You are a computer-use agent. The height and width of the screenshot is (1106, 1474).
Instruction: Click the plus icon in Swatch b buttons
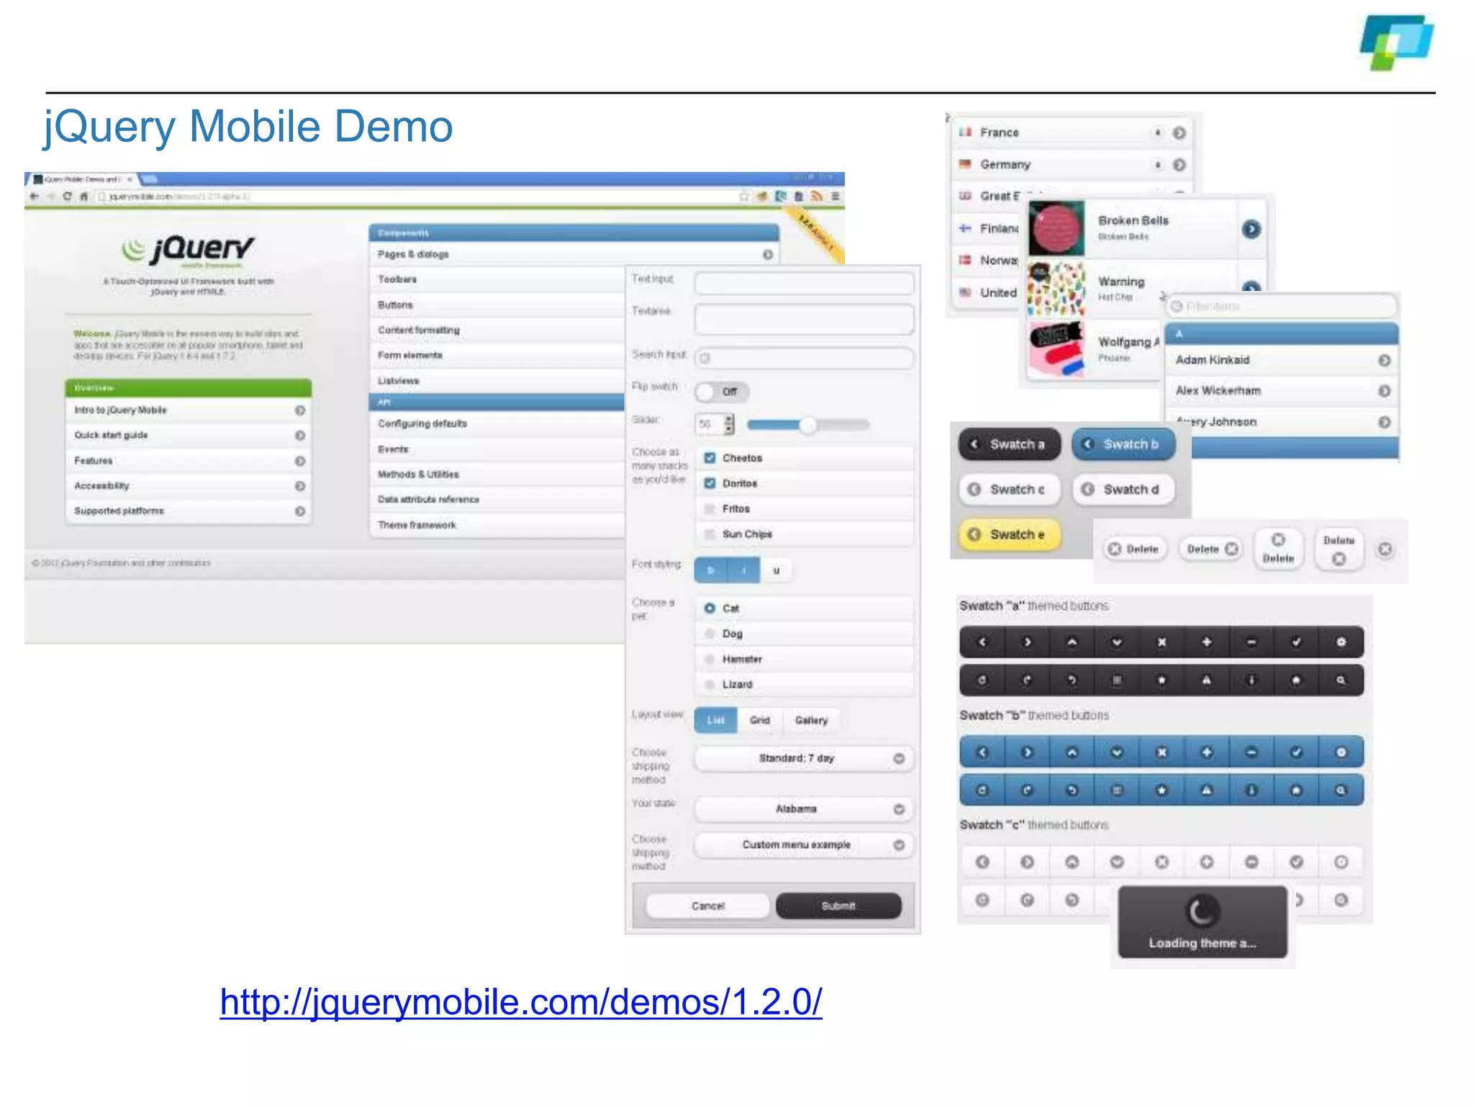click(1206, 752)
